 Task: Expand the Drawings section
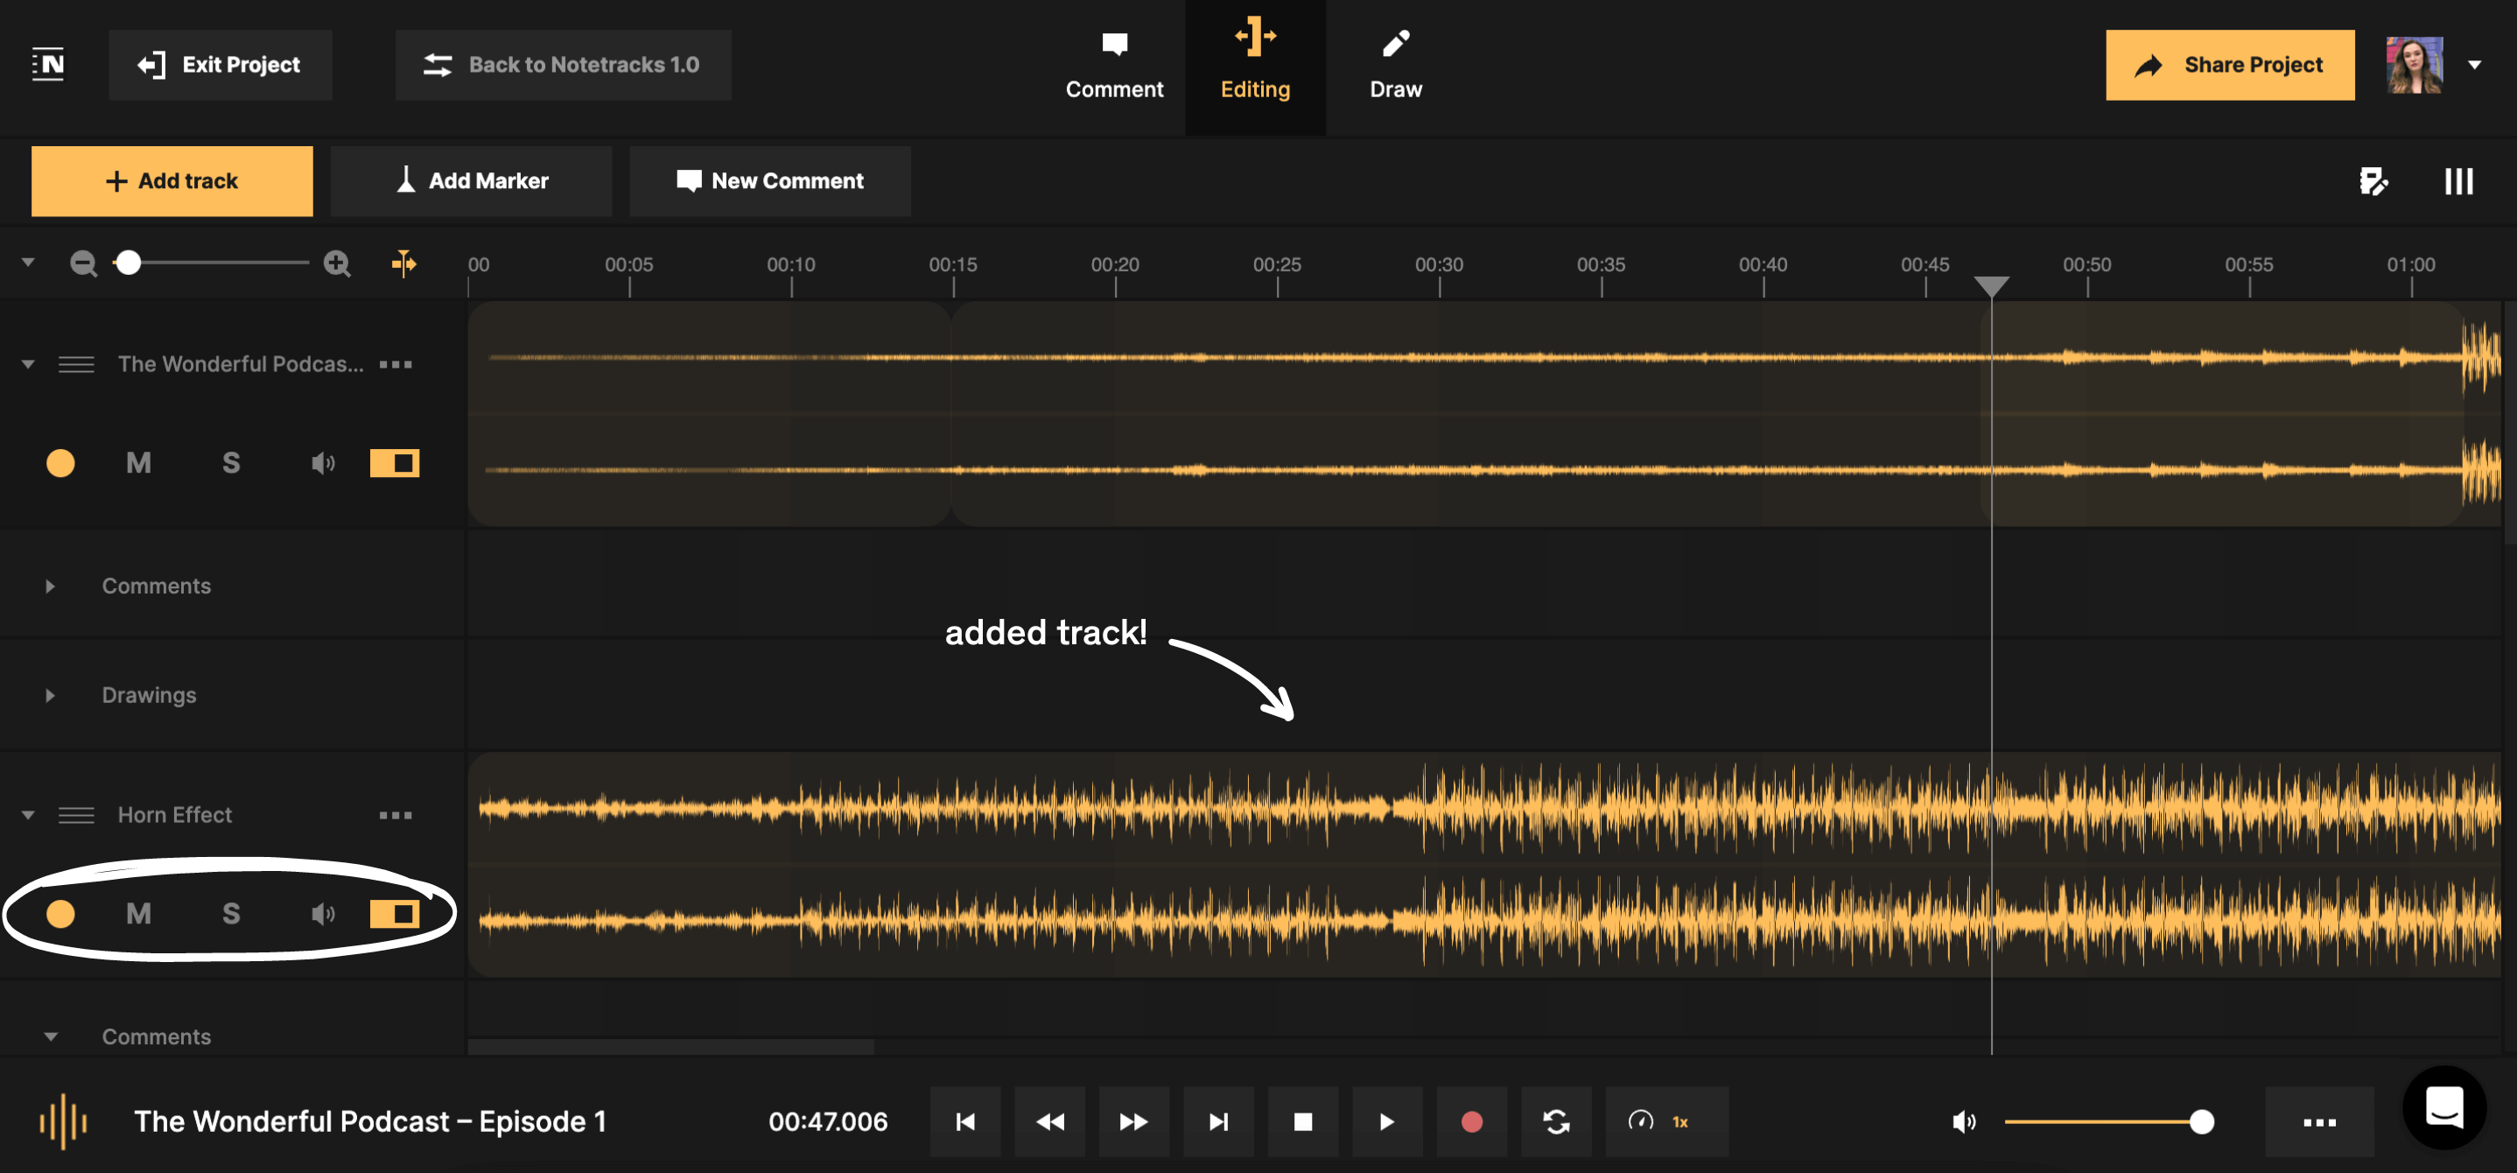tap(49, 695)
